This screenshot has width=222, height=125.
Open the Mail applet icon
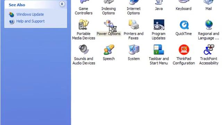click(208, 2)
